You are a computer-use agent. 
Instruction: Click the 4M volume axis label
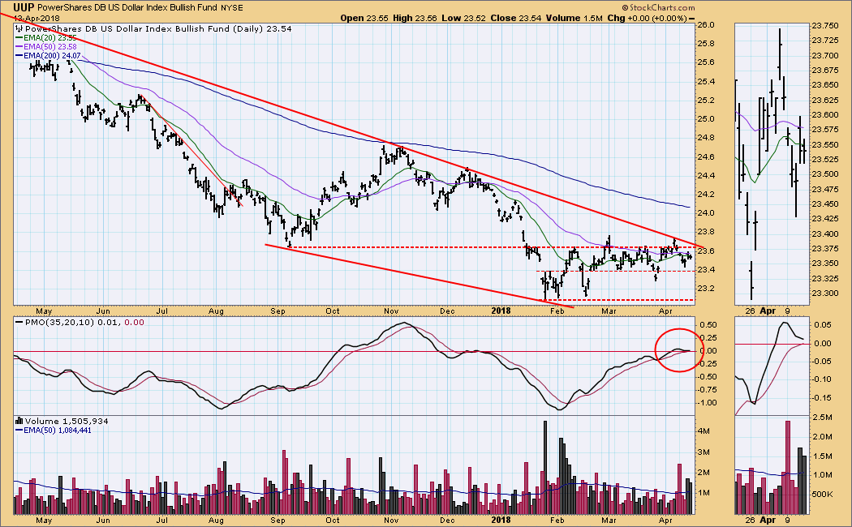click(704, 431)
